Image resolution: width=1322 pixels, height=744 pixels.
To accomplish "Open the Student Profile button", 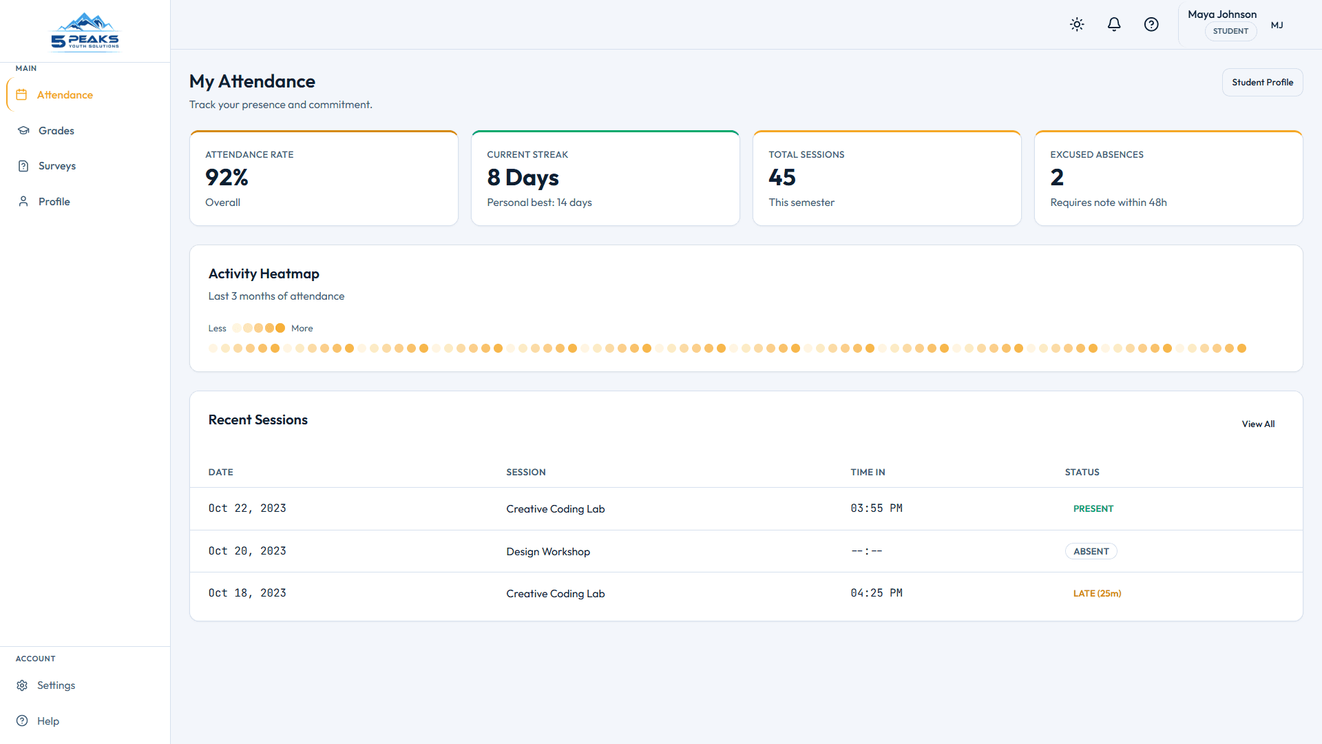I will [1262, 83].
